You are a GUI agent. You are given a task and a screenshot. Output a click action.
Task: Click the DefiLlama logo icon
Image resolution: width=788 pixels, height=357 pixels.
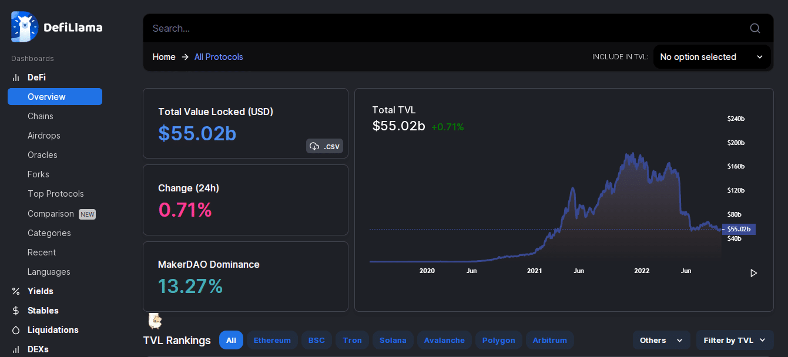pos(24,27)
